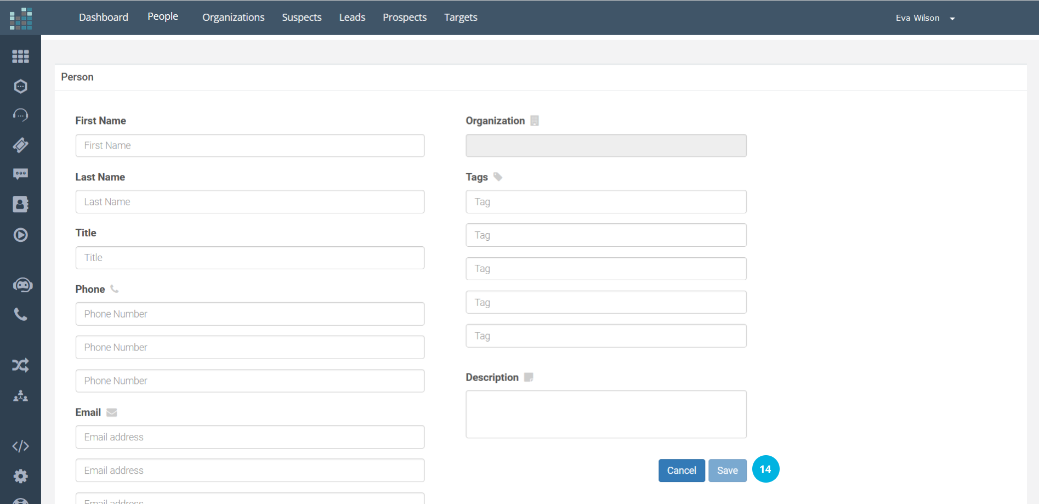Select the People menu item
1039x504 pixels.
[x=163, y=16]
